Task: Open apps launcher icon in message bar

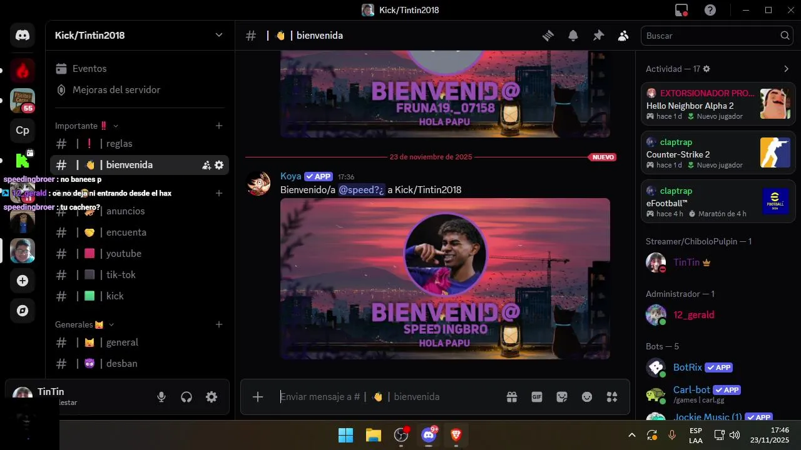Action: [612, 397]
